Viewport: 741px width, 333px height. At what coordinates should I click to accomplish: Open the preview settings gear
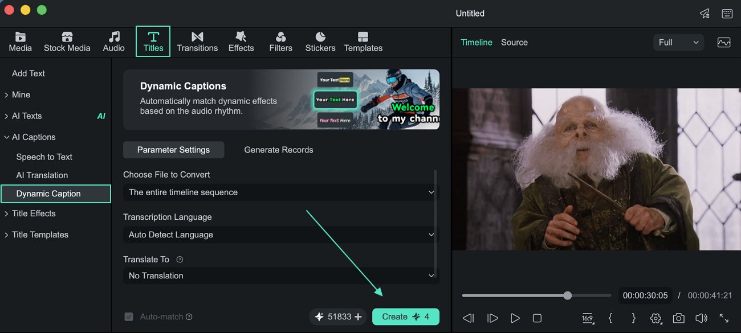pyautogui.click(x=655, y=318)
